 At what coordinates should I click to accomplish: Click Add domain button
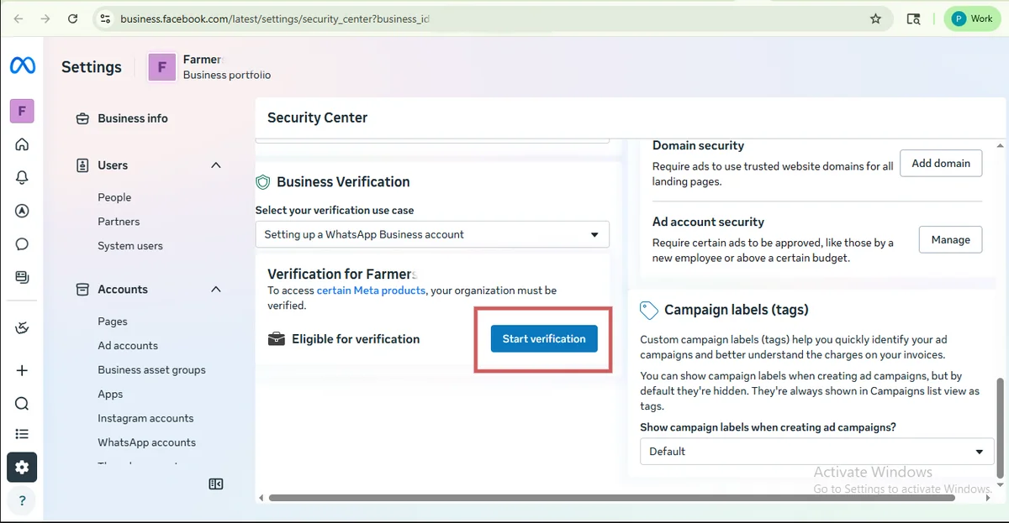tap(941, 163)
